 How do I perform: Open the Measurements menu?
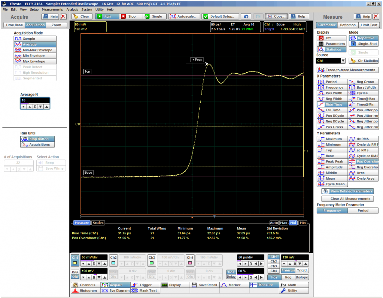pos(52,9)
